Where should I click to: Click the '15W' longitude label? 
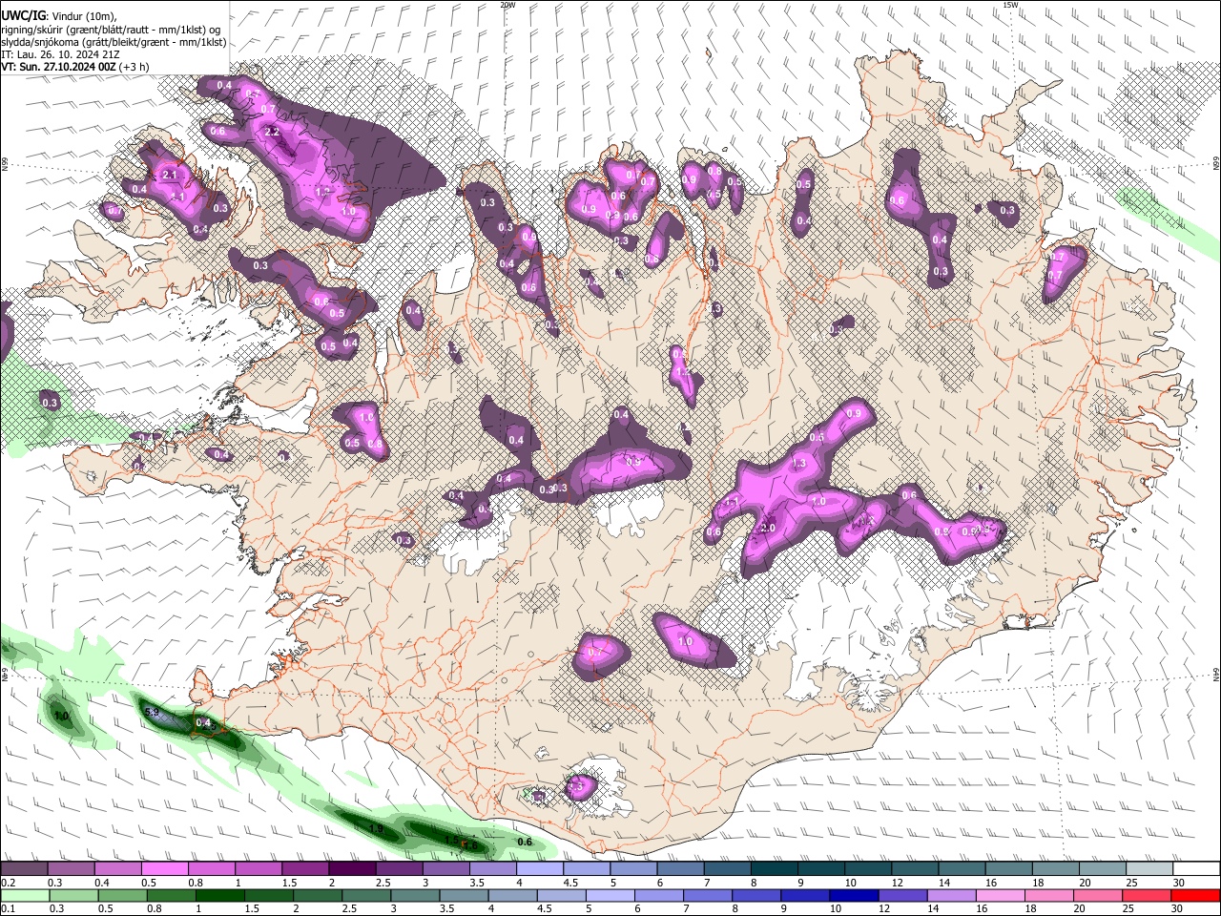pyautogui.click(x=1011, y=5)
